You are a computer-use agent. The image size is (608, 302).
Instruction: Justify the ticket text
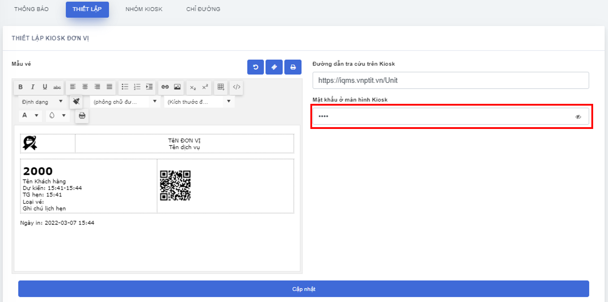pyautogui.click(x=109, y=87)
